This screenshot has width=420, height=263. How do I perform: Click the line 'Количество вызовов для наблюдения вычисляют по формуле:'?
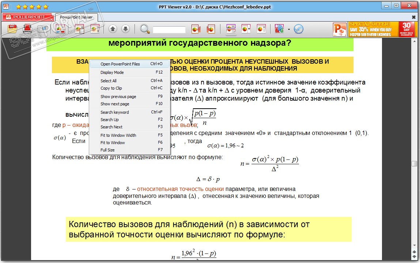pos(137,157)
